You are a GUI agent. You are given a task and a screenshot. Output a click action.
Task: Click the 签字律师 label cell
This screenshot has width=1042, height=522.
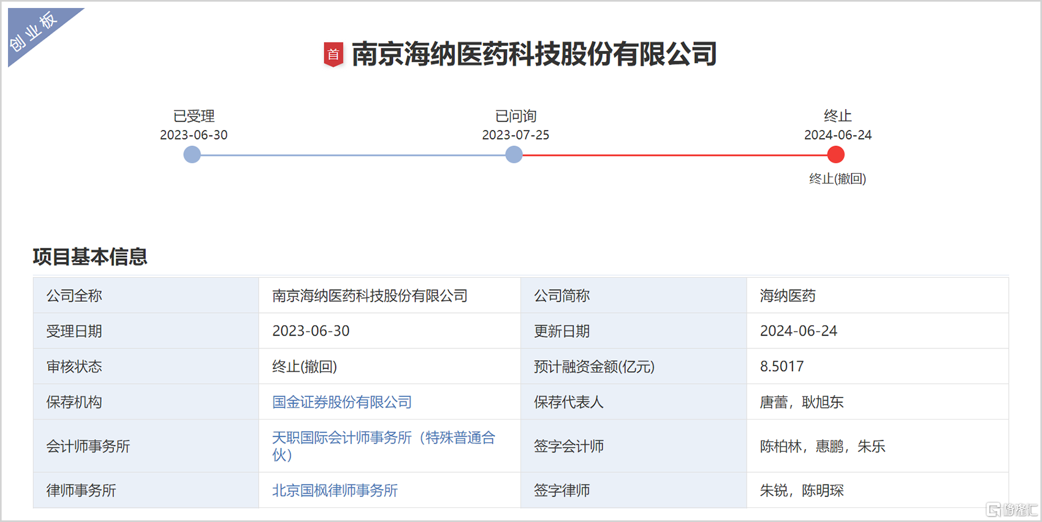point(634,490)
